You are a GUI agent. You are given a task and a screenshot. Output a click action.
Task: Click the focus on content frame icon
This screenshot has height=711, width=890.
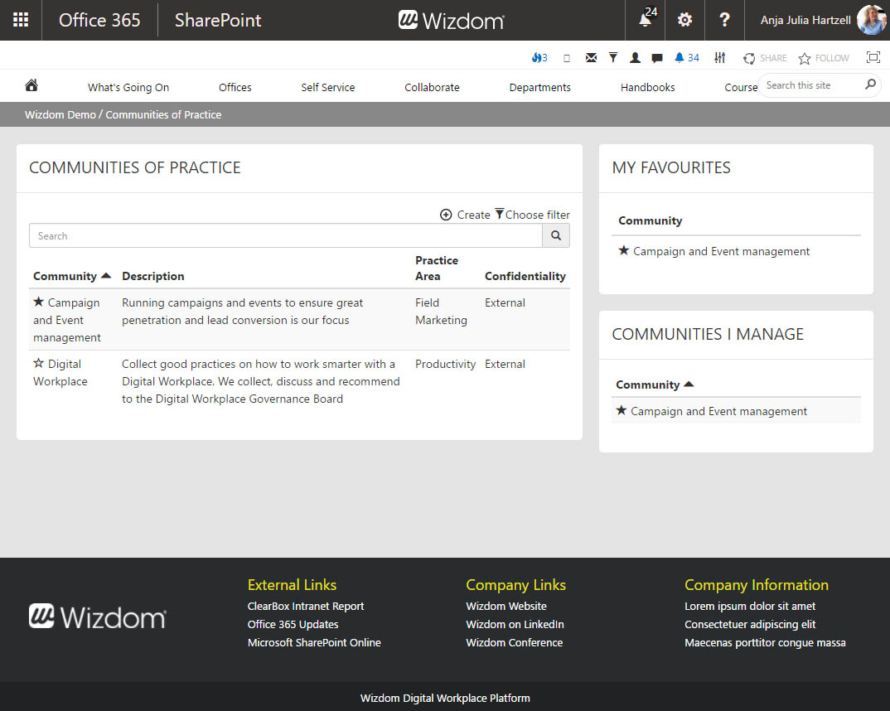(x=873, y=56)
